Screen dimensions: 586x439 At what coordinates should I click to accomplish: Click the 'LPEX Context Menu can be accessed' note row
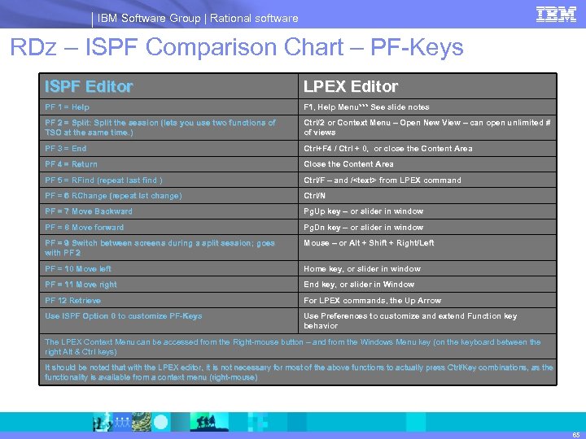coord(298,347)
